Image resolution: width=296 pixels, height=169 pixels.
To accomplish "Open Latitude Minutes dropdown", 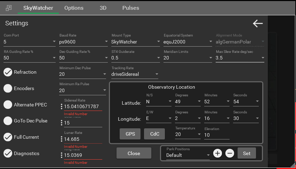I will click(217, 102).
